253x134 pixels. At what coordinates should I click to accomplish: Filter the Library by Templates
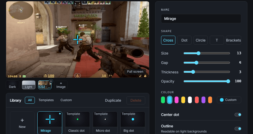point(46,100)
